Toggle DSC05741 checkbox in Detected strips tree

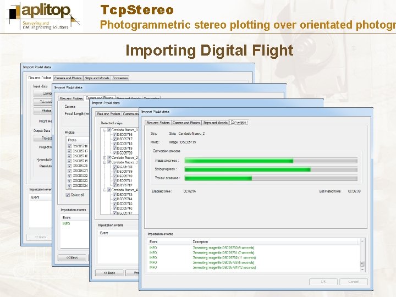114,181
